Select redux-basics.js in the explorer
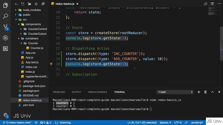 pyautogui.click(x=30, y=100)
